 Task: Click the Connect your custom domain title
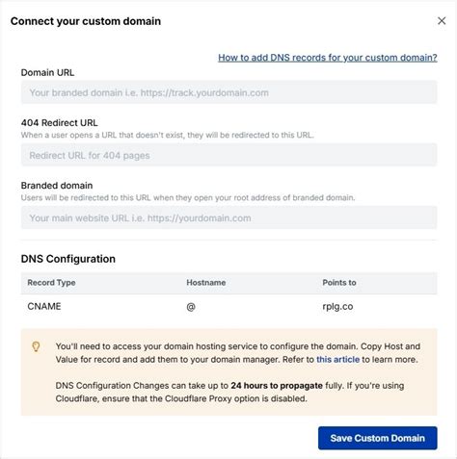pos(86,21)
